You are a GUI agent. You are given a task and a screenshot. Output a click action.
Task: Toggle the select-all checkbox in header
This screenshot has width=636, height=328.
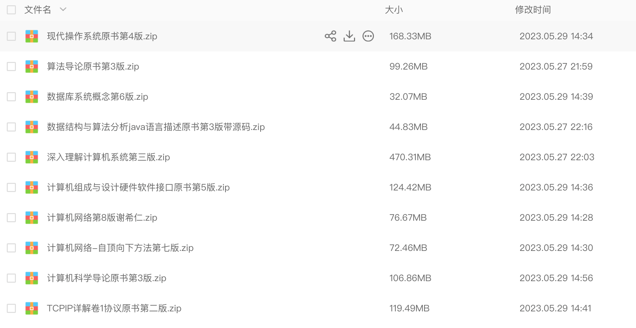click(x=11, y=10)
